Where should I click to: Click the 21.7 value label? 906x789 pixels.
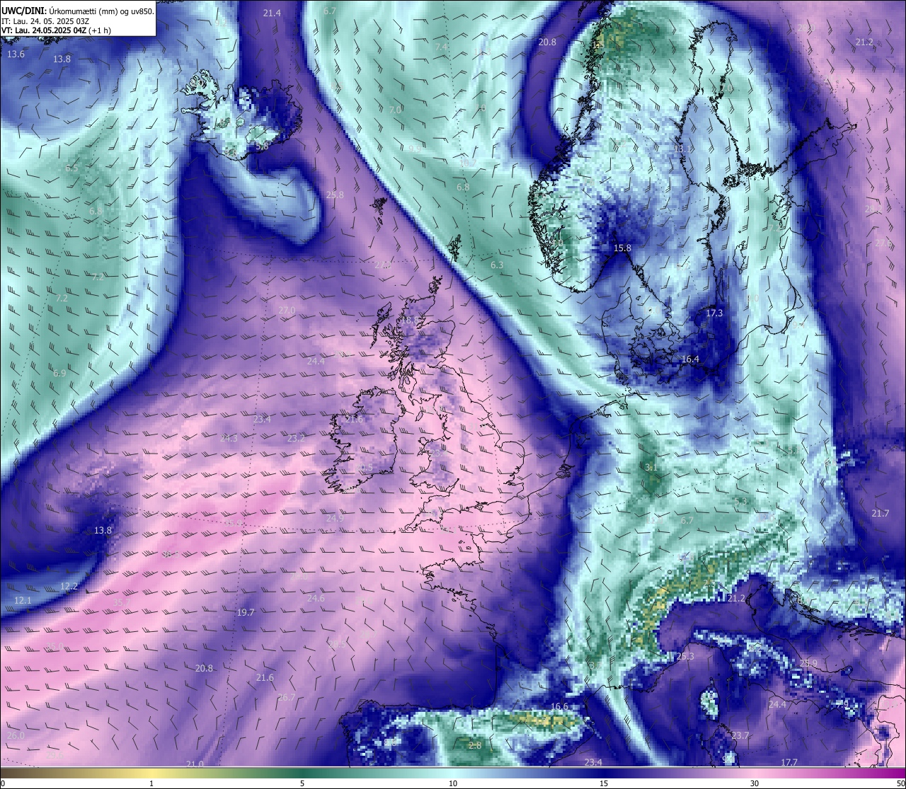pos(880,514)
